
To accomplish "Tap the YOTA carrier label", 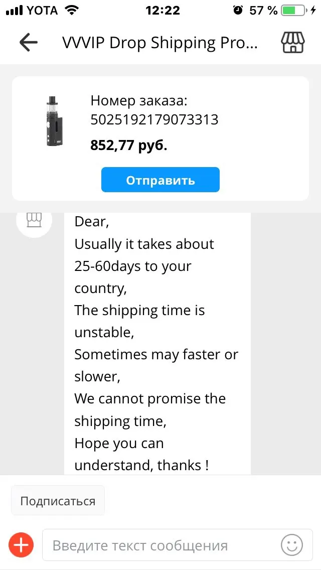I will point(43,11).
